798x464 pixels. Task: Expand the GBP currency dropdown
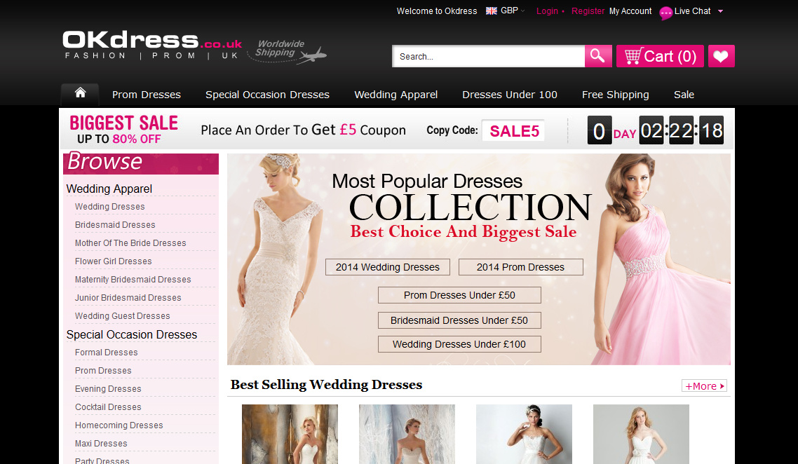click(x=522, y=11)
